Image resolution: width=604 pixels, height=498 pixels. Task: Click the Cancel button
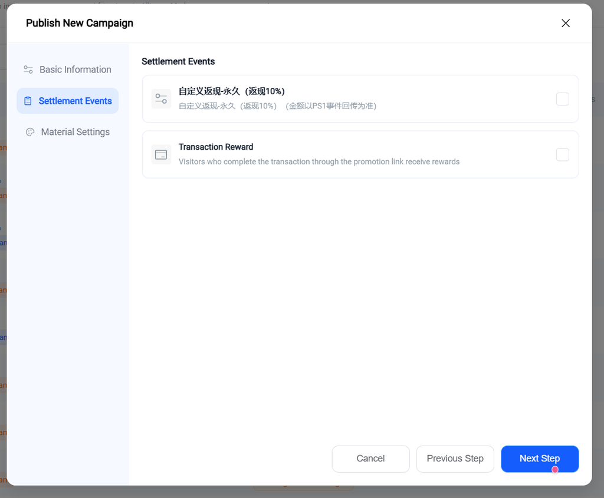pyautogui.click(x=370, y=459)
